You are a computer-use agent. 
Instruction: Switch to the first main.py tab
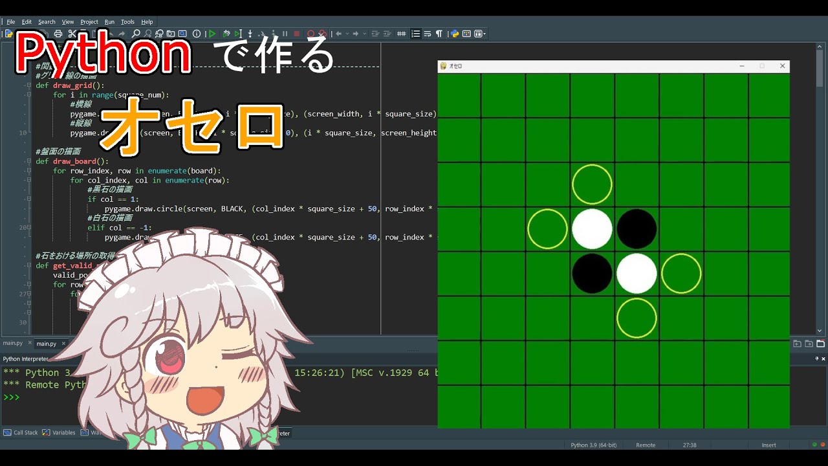tap(13, 343)
